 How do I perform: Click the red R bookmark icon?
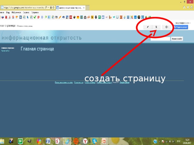point(6,18)
